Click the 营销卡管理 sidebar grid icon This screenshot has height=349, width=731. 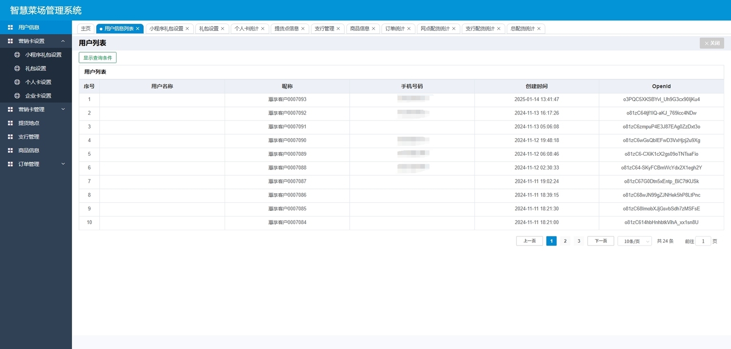click(x=10, y=110)
